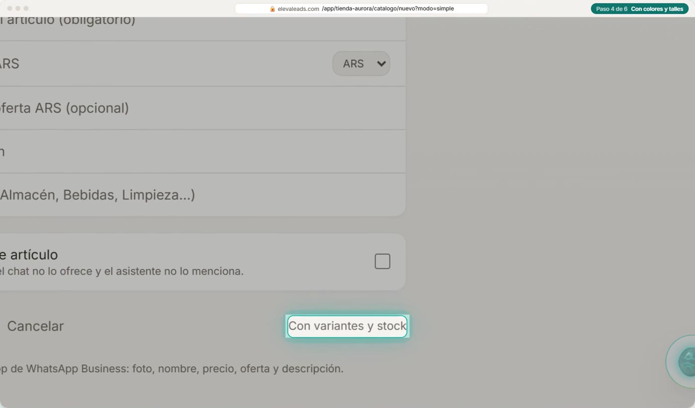
Task: Click the text about the asistente not mentioning it
Action: (x=122, y=272)
